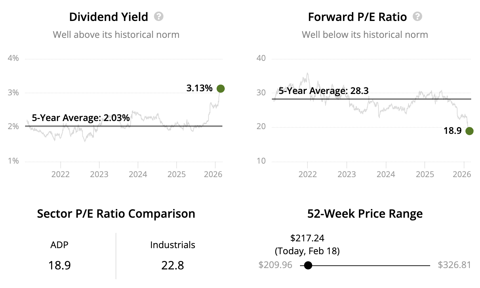
Task: Click "Well below its historical norm" subtitle
Action: tap(365, 34)
